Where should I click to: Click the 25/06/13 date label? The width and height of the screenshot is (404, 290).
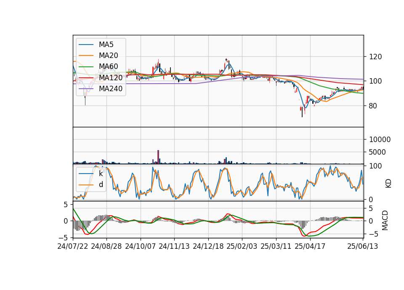click(x=362, y=246)
